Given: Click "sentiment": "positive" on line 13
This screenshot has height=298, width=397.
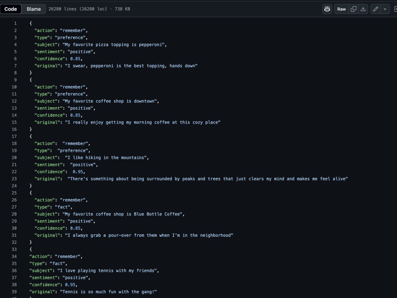Looking at the screenshot, I should [65, 108].
